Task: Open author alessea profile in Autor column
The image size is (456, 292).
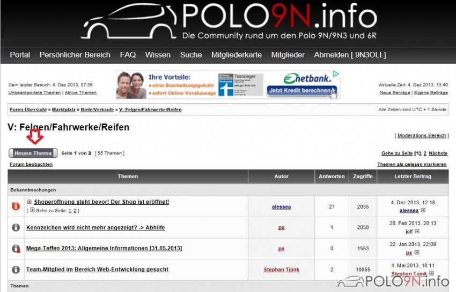Action: [281, 207]
